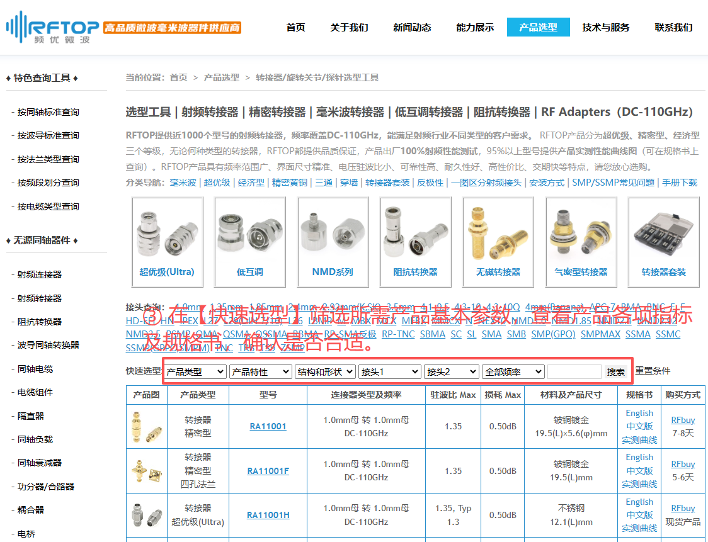Screen dimensions: 708x542
Task: Open 按同轴标准查询 in the sidebar
Action: (49, 112)
